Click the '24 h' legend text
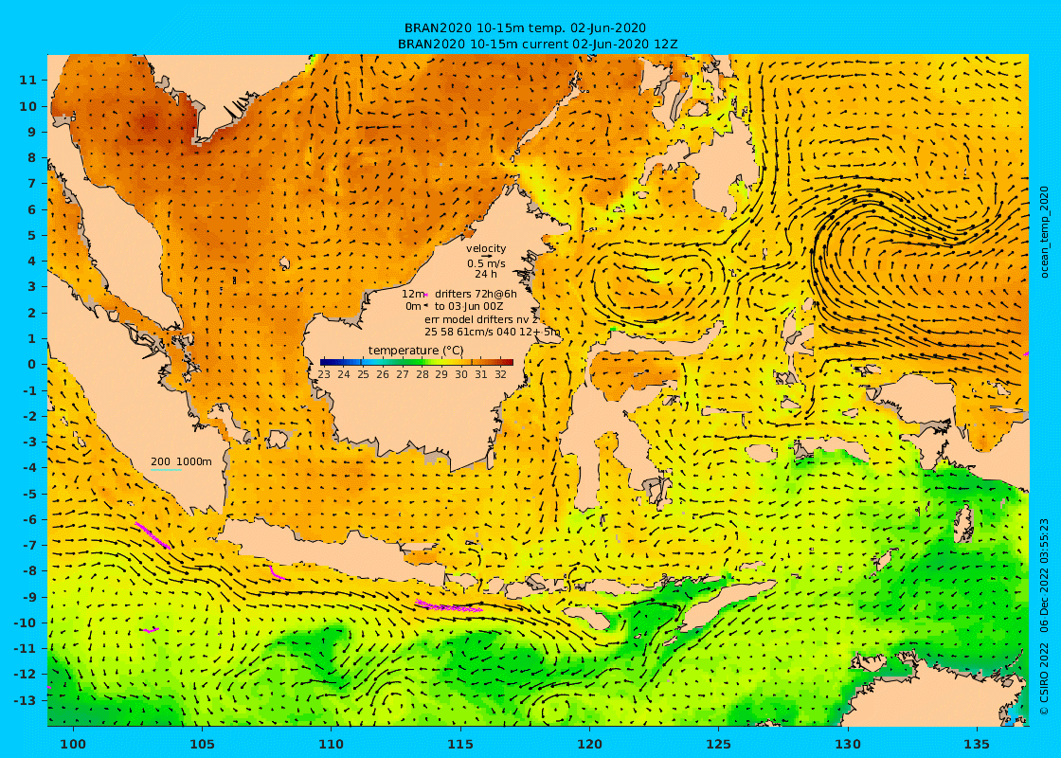This screenshot has height=758, width=1061. [486, 274]
